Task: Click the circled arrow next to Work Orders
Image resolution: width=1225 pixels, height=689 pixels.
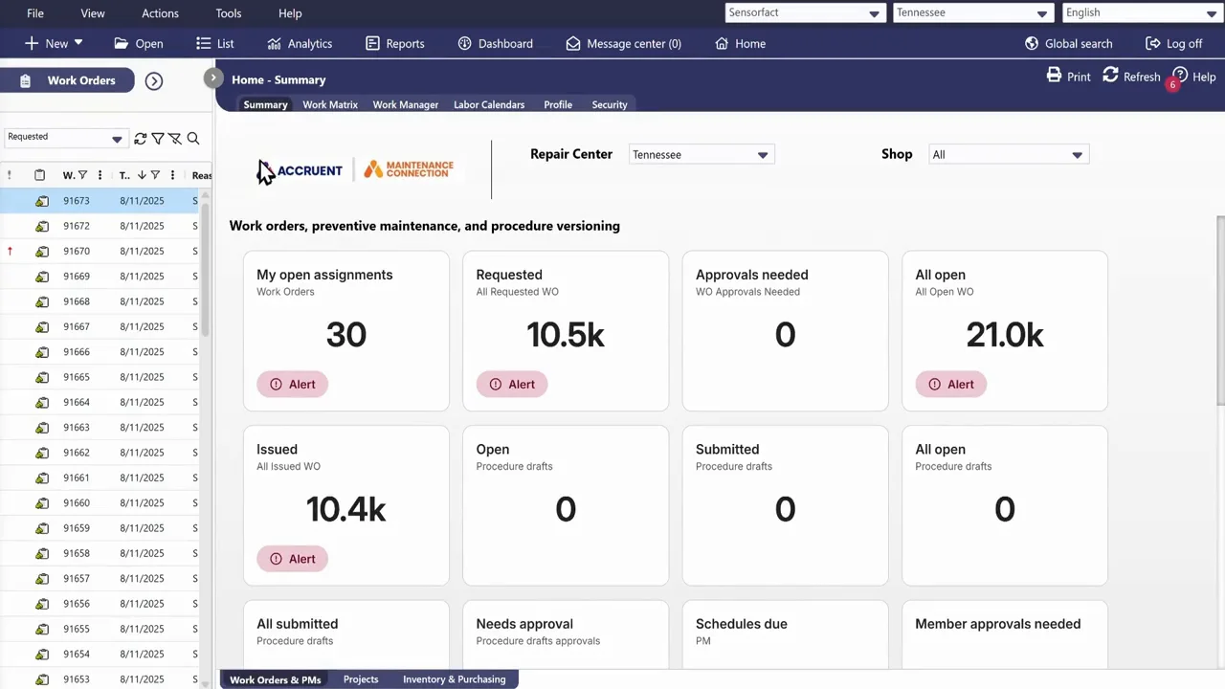Action: 154,81
